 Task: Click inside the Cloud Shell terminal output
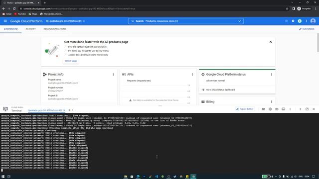click(x=159, y=143)
